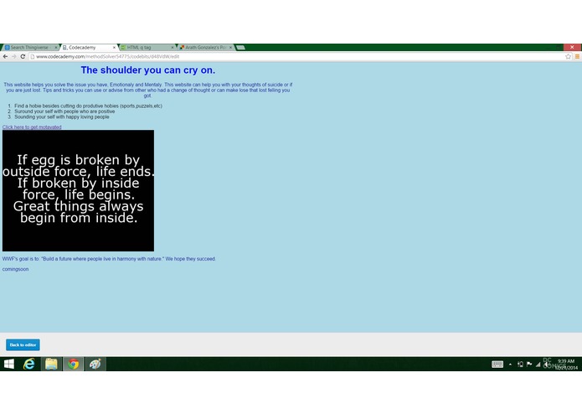582x414 pixels.
Task: Click the 'The shoulder you can cry on.' heading
Action: 148,70
